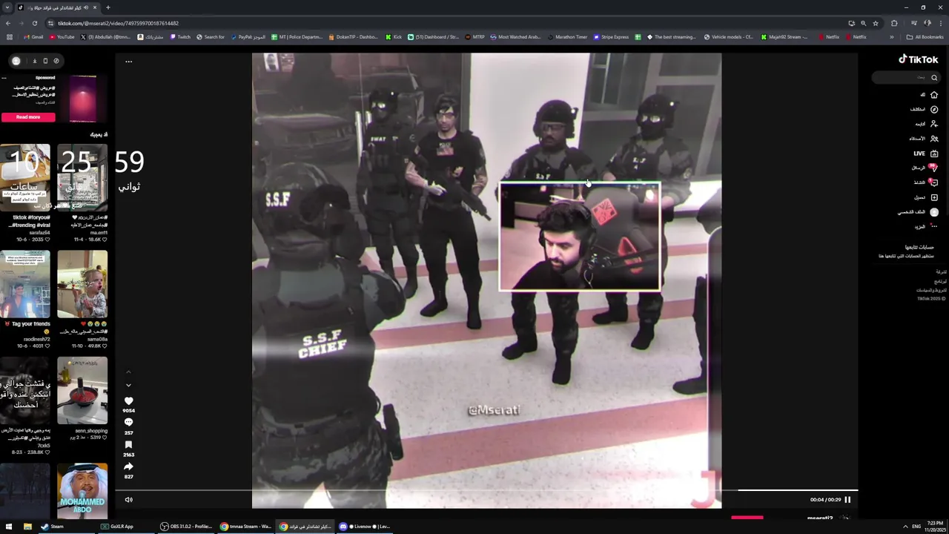
Task: Open Friends via the two-people icon
Action: click(934, 139)
